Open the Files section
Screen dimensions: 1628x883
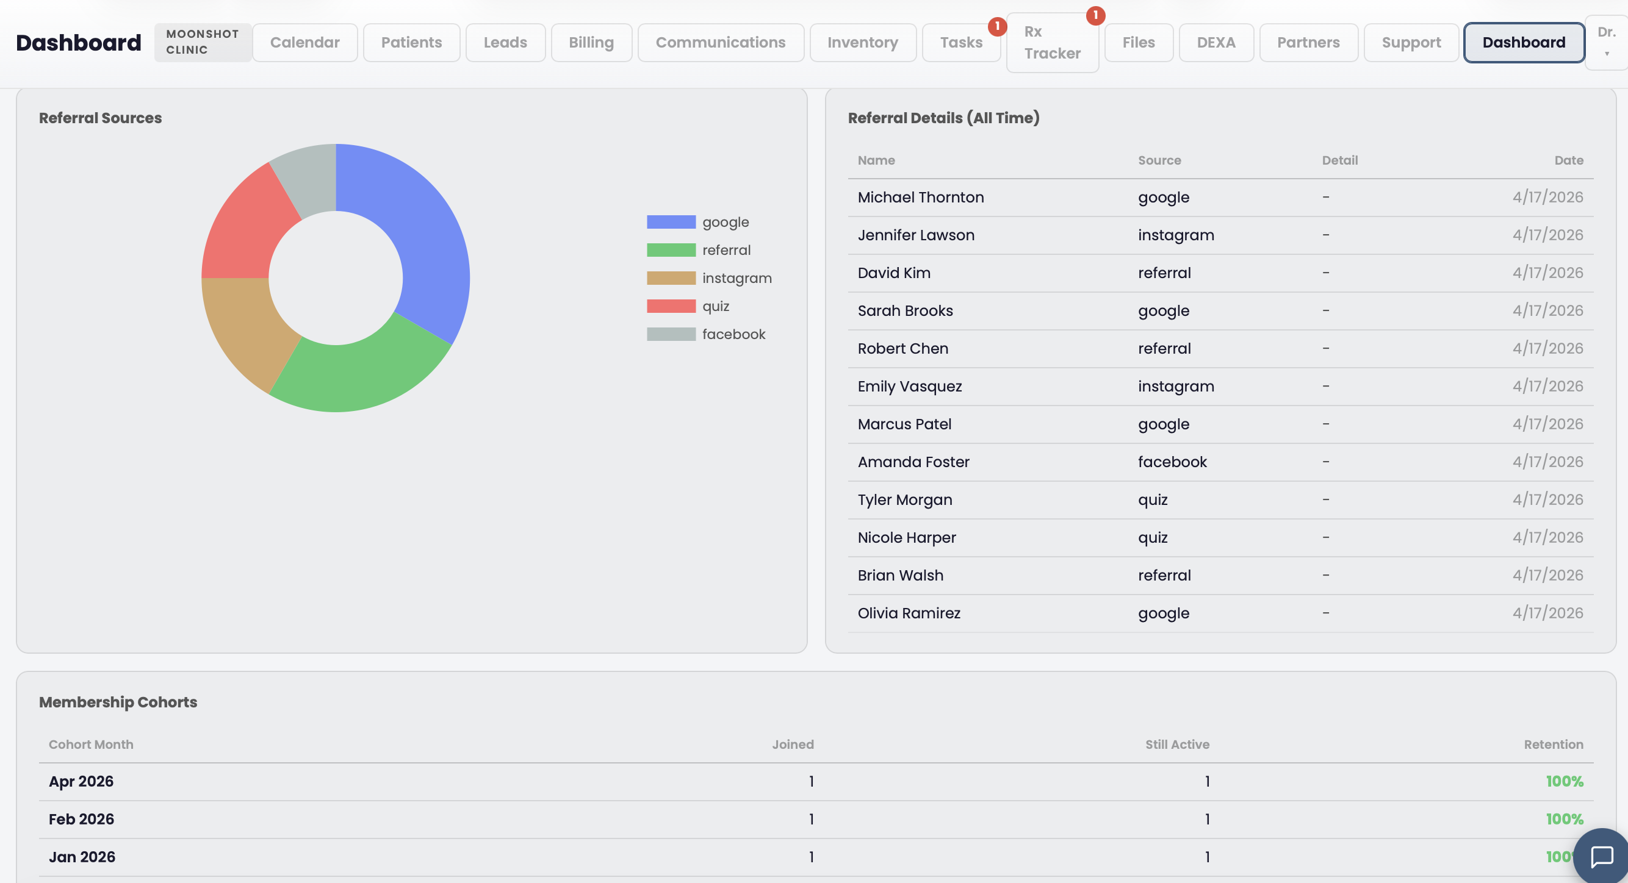pyautogui.click(x=1138, y=42)
